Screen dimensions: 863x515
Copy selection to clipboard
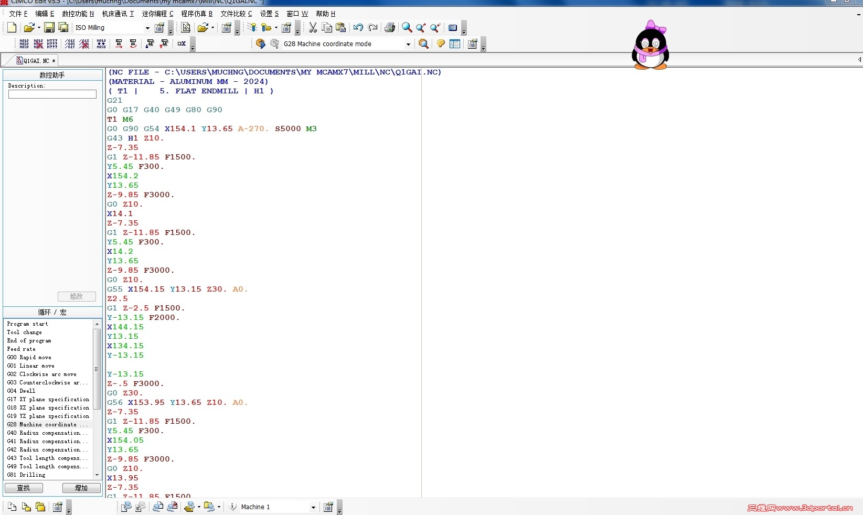tap(326, 27)
